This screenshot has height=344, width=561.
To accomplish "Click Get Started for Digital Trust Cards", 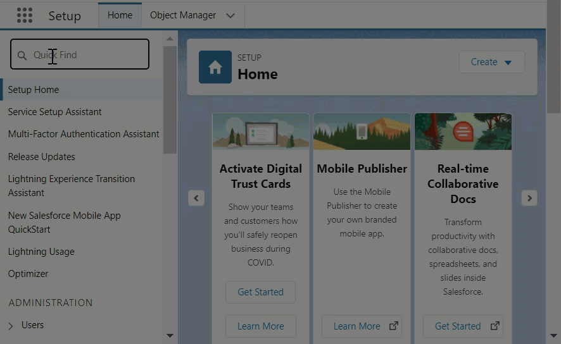I will (260, 292).
